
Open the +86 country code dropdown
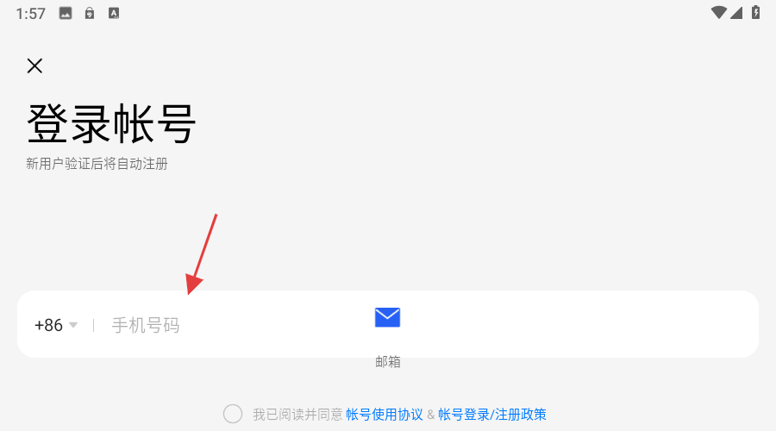[56, 325]
